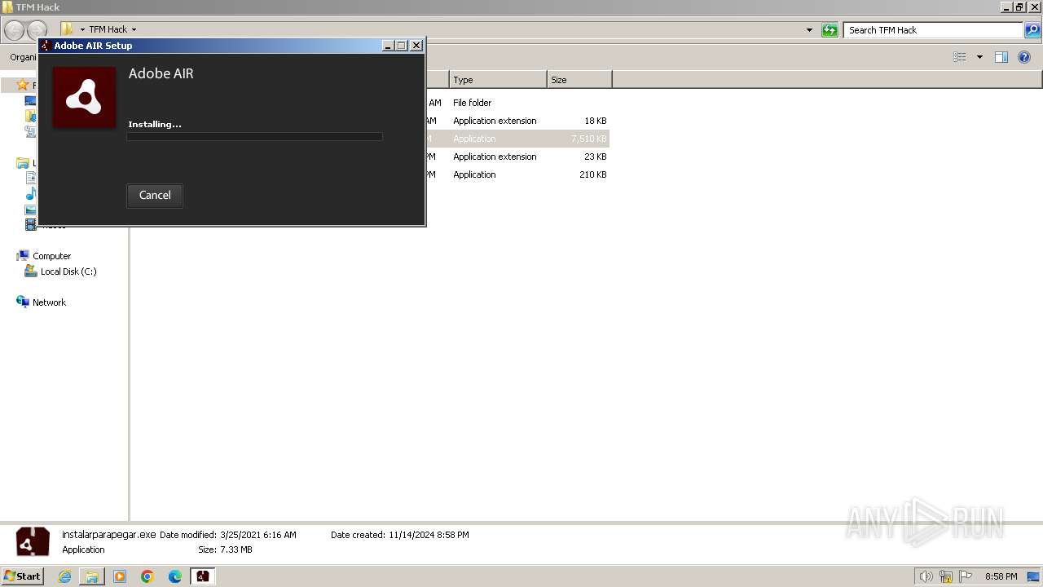Viewport: 1043px width, 587px height.
Task: Click the instalarparapegar.exe details icon
Action: point(33,542)
